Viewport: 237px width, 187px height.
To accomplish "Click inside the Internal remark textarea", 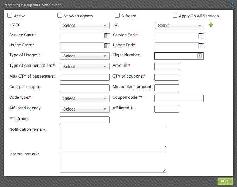I will (x=113, y=162).
